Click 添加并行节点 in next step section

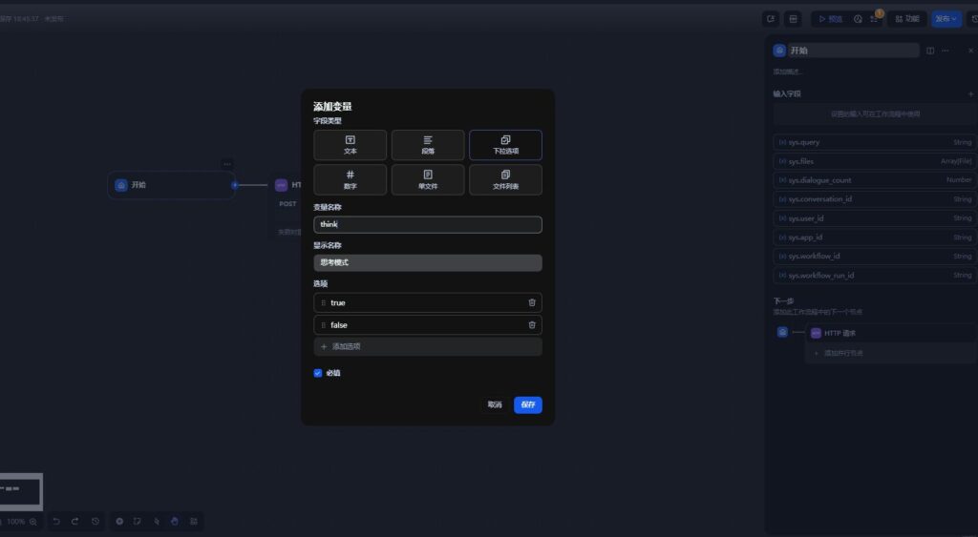click(891, 353)
